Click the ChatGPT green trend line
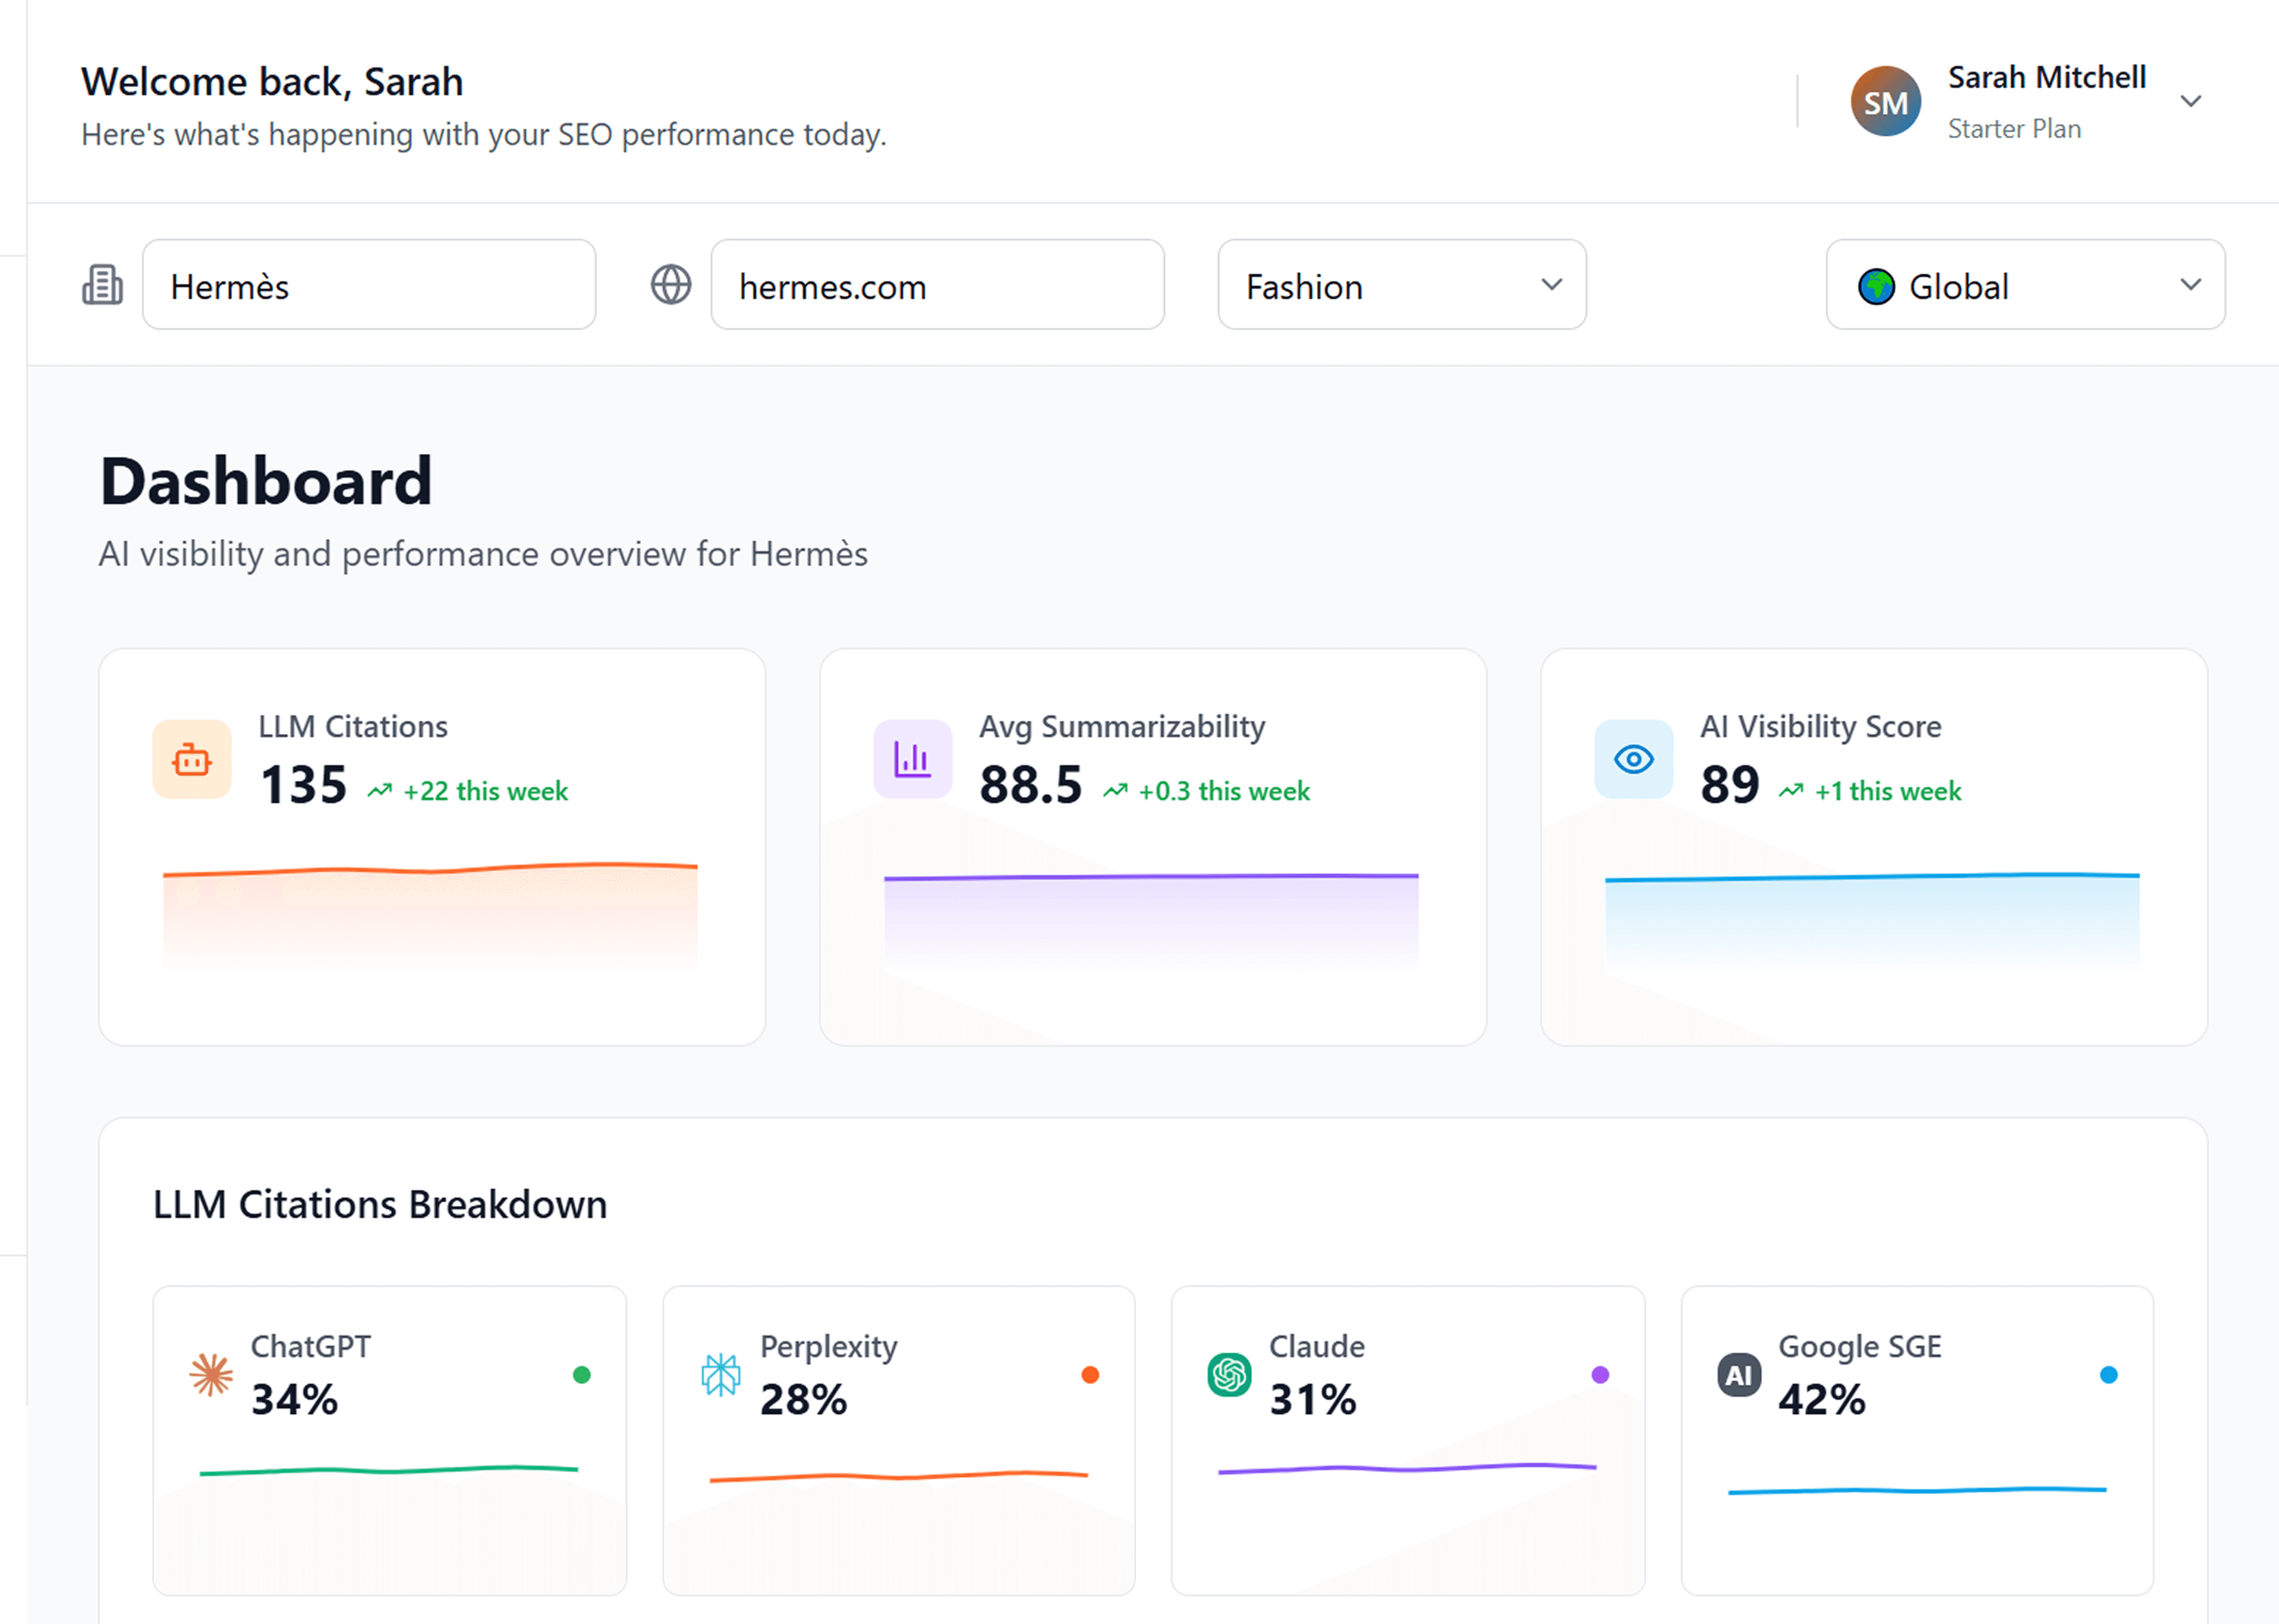 point(389,1470)
